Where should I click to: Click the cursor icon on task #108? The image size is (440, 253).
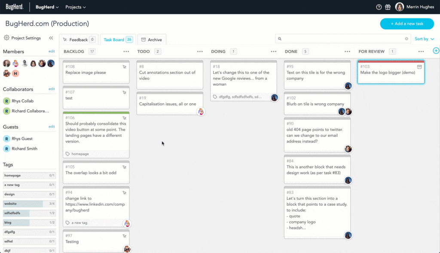coord(124,67)
